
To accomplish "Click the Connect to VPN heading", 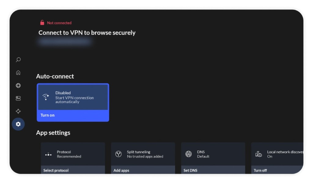I will pos(87,33).
